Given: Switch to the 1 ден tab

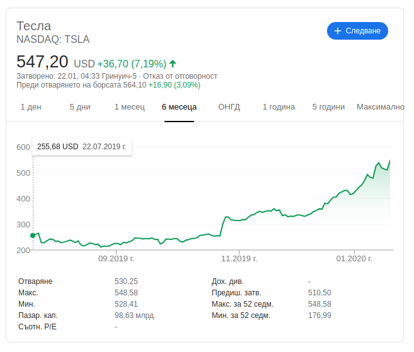Looking at the screenshot, I should pos(31,107).
